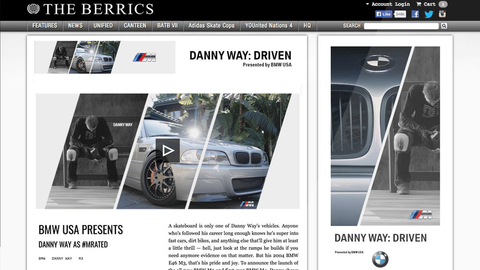This screenshot has width=480, height=270.
Task: Visit the Facebook page icon
Action: click(x=415, y=14)
